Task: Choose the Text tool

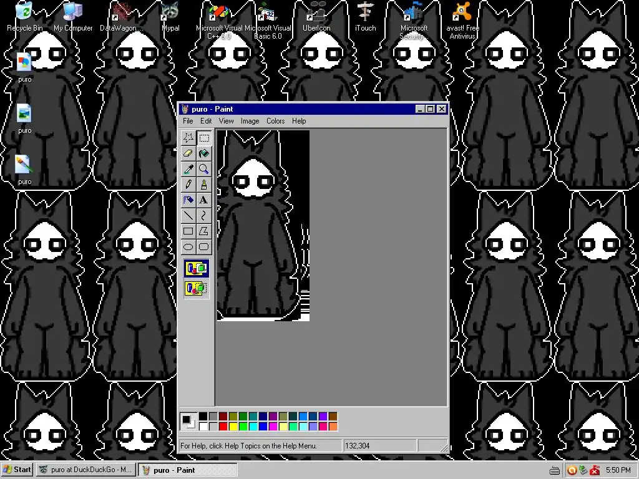Action: 204,200
